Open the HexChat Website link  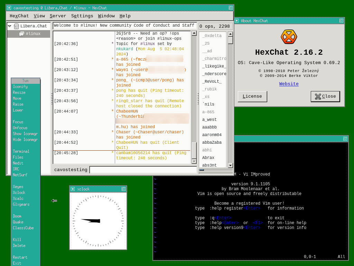[289, 84]
